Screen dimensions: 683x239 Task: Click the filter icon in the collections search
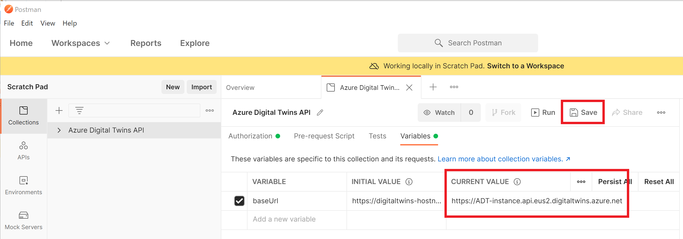click(79, 110)
